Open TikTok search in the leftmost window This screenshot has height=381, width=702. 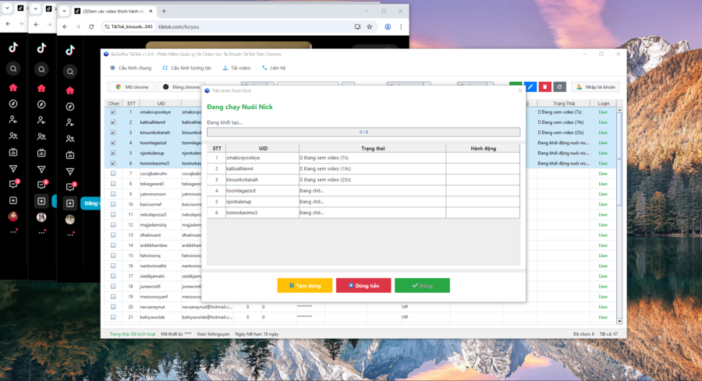pos(13,69)
